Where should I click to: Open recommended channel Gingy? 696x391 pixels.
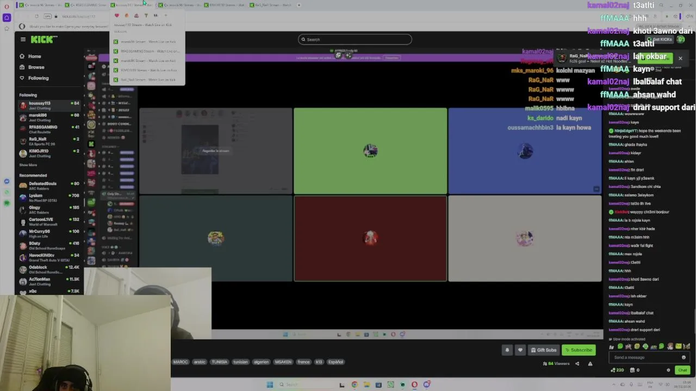49,210
